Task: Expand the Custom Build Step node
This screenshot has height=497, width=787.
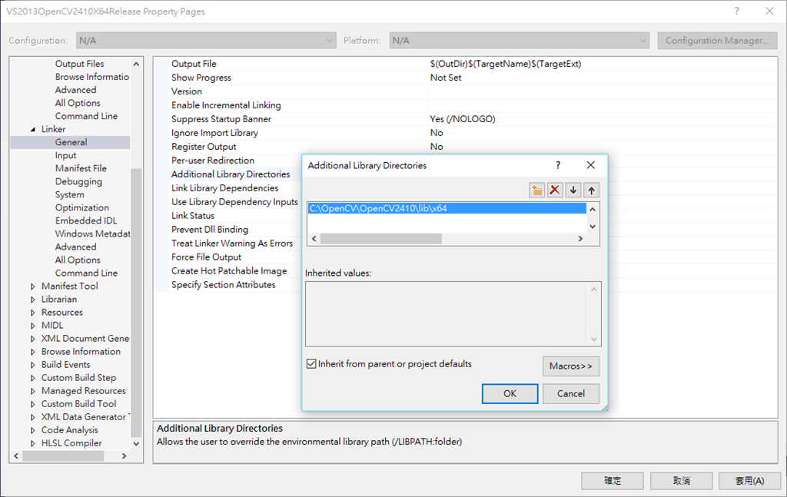Action: (33, 378)
